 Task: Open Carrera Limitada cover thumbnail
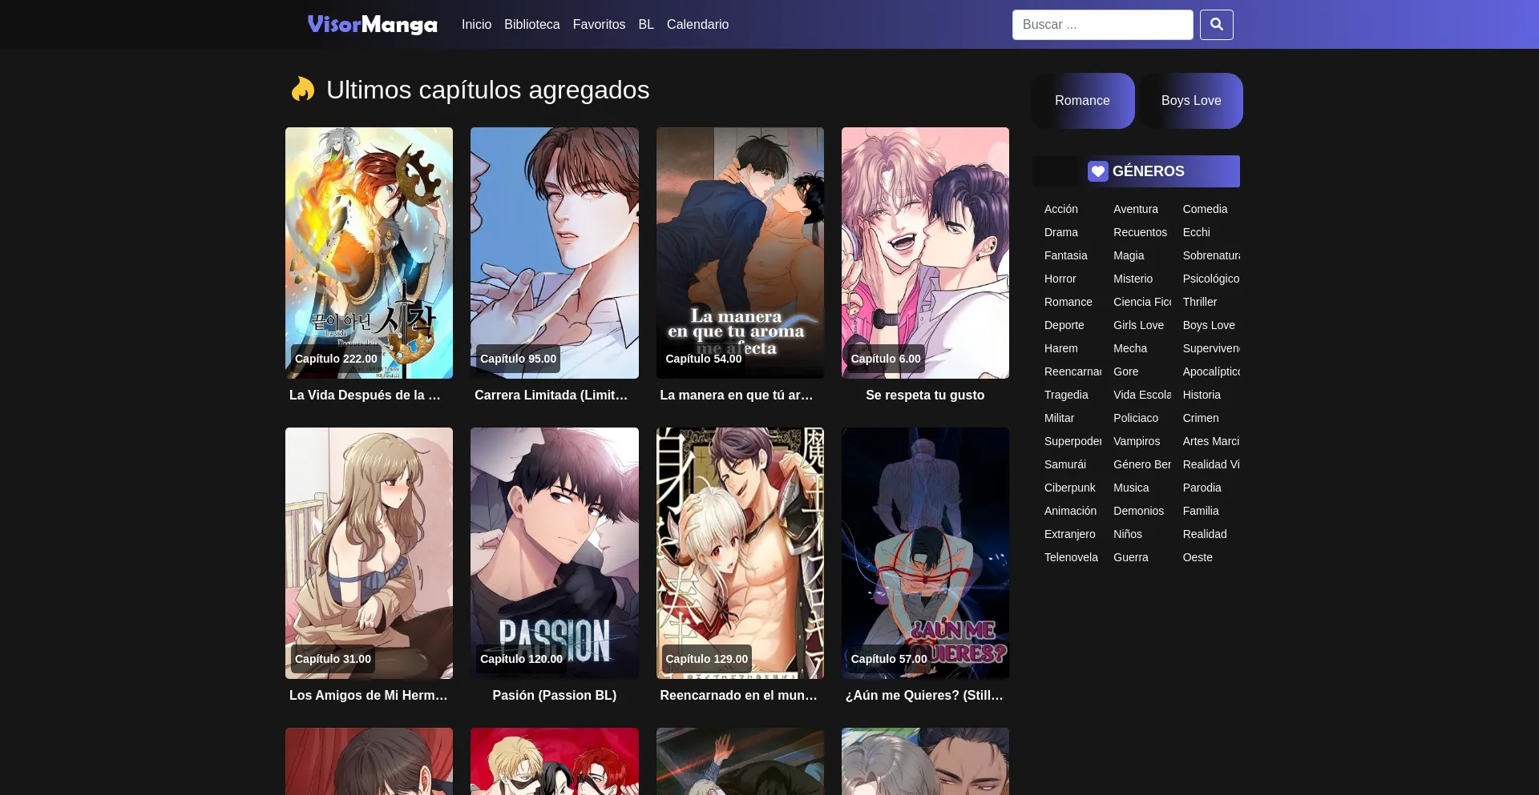(555, 253)
